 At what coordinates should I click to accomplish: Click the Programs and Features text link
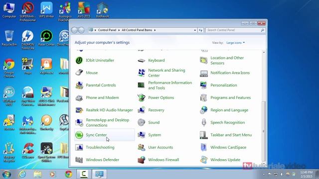click(230, 97)
